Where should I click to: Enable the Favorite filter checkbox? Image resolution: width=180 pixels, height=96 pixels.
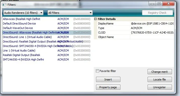97,71
